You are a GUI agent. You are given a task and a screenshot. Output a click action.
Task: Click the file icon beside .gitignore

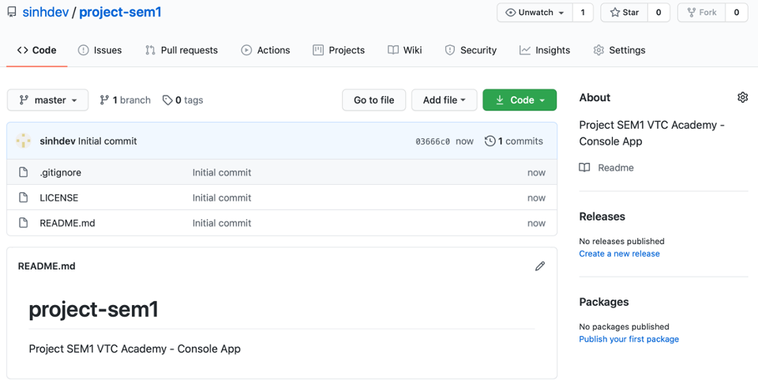23,172
